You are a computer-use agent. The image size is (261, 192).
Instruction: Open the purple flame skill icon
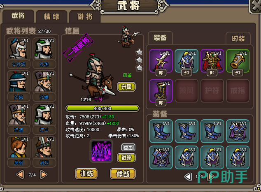[x=101, y=151]
